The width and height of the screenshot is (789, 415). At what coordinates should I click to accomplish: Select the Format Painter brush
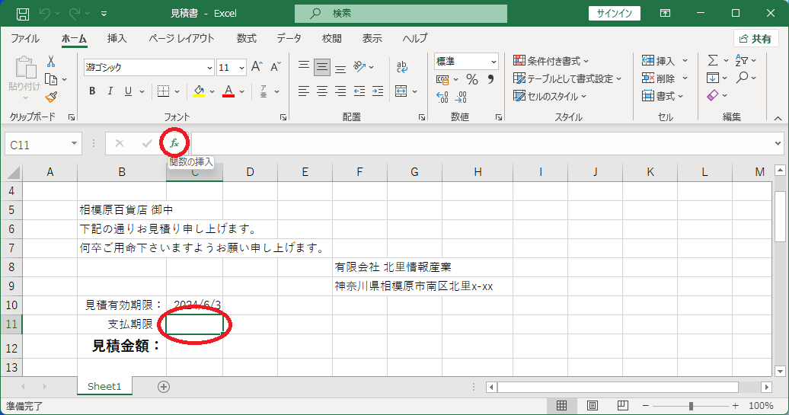[51, 97]
